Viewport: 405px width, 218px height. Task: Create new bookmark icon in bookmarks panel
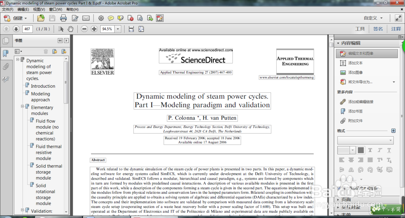pos(55,52)
